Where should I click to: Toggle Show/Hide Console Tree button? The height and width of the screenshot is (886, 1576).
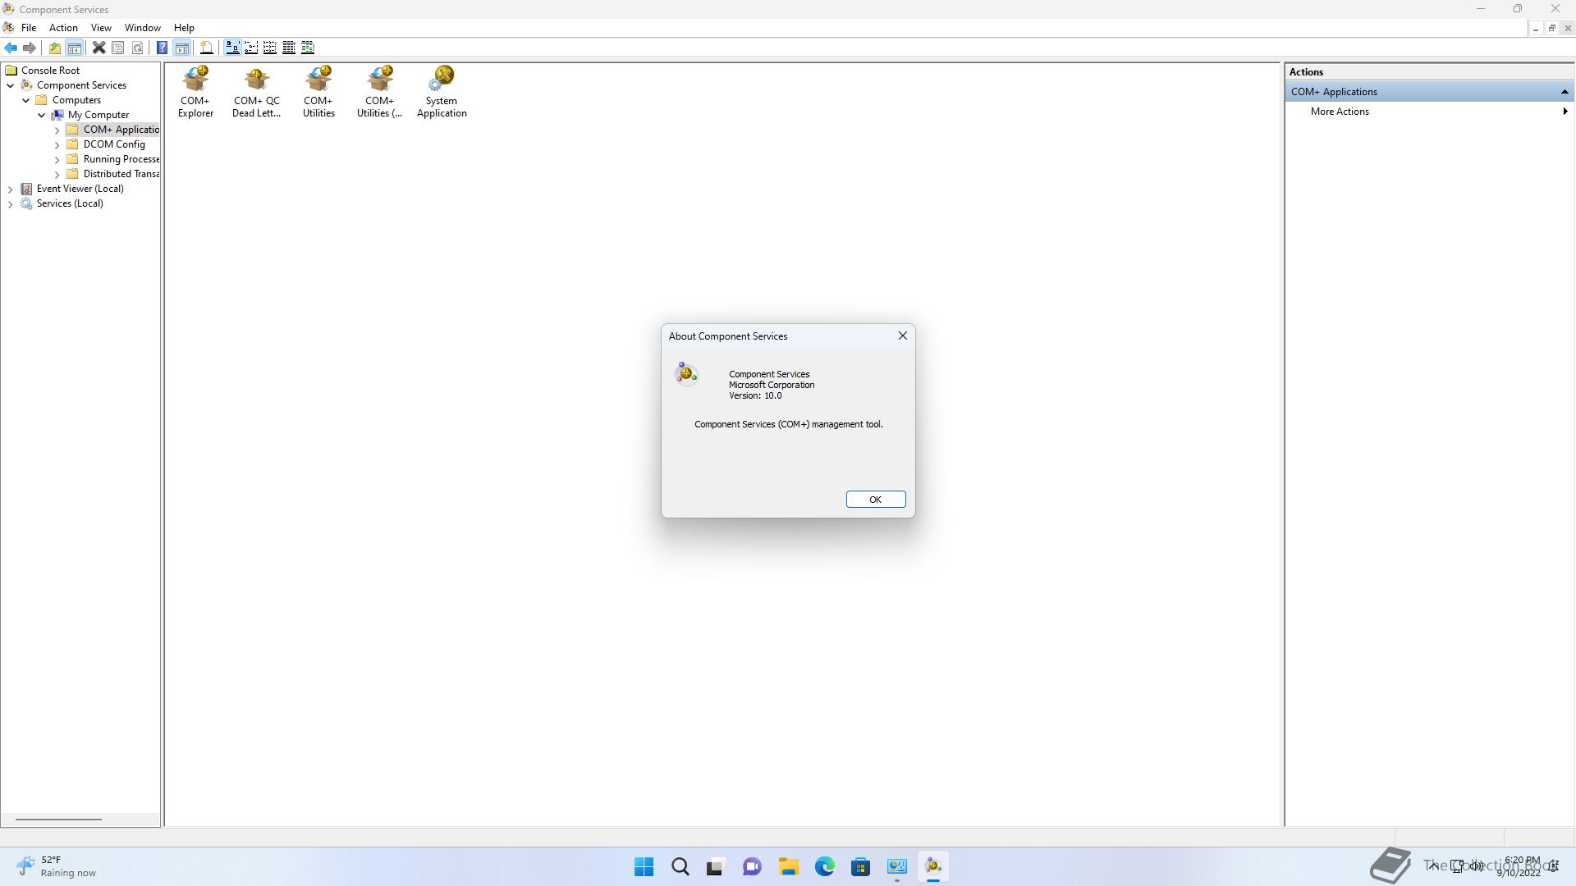(x=74, y=48)
